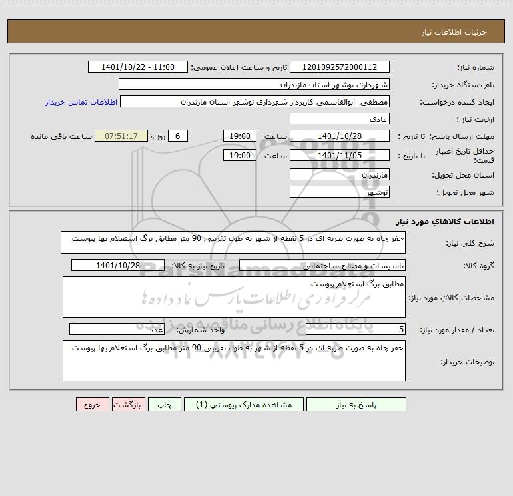Image resolution: width=513 pixels, height=496 pixels.
Task: Click the label 'شرح کلی نیاز:'
Action: (470, 243)
